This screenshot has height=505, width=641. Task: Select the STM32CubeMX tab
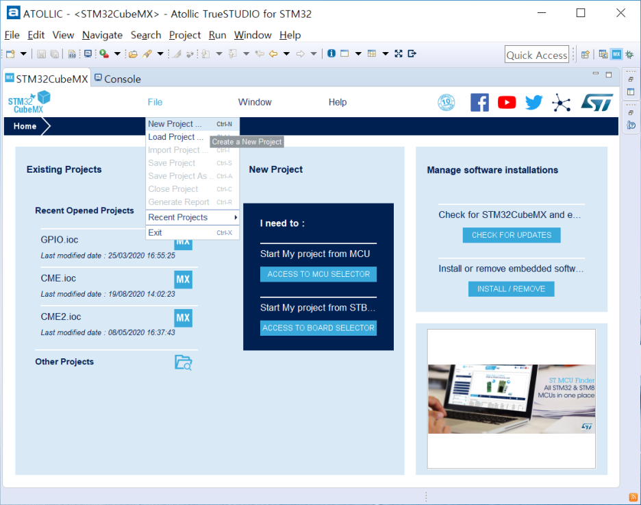47,79
